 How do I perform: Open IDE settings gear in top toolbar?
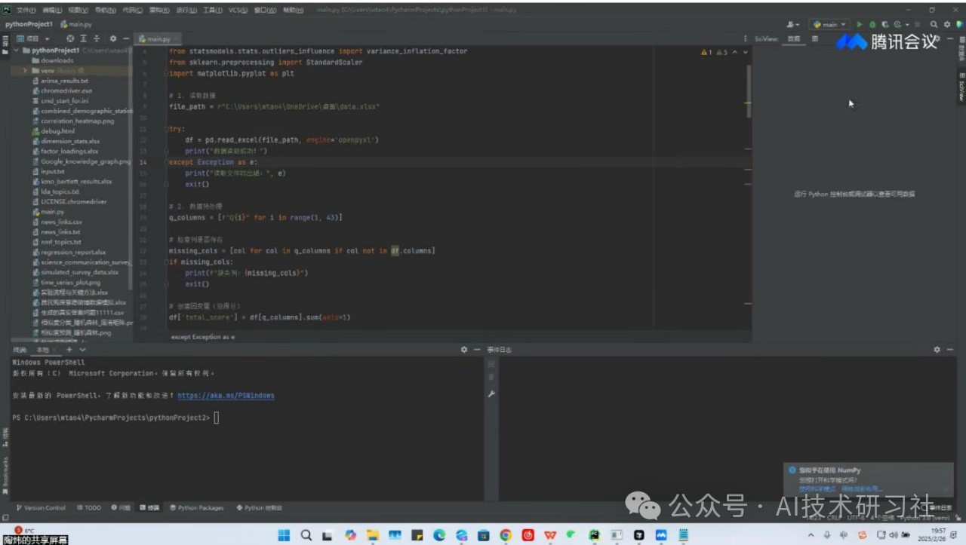tap(946, 25)
